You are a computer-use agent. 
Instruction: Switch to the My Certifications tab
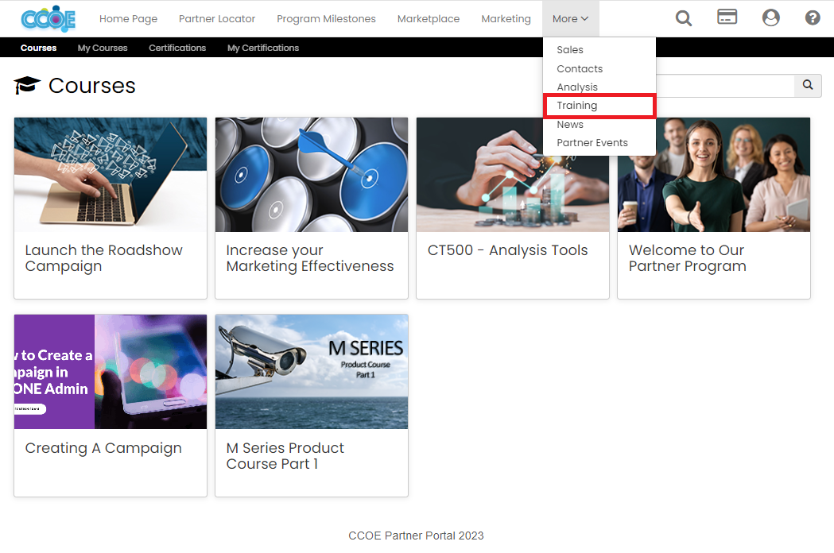coord(262,48)
